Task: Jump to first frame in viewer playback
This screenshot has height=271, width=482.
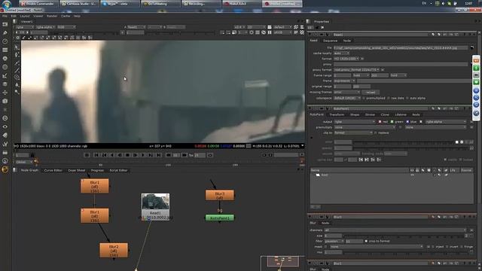Action: tap(96, 155)
